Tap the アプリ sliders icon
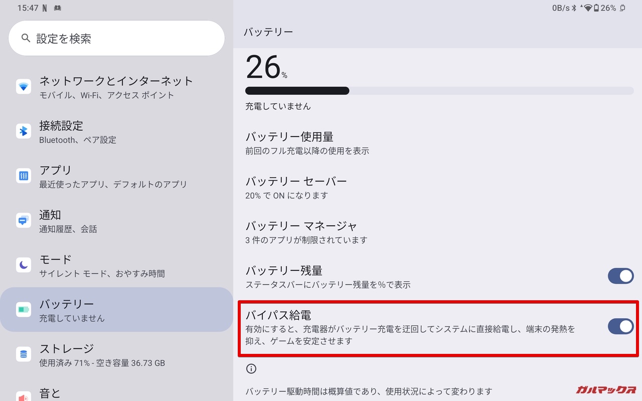642x401 pixels. [24, 176]
